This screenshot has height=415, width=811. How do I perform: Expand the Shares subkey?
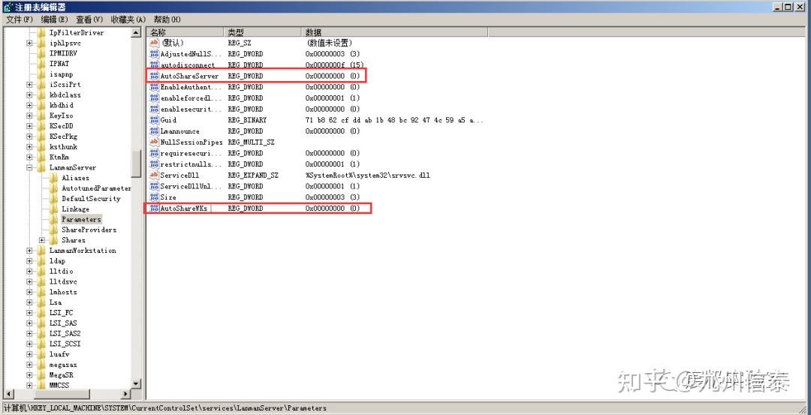[x=42, y=240]
